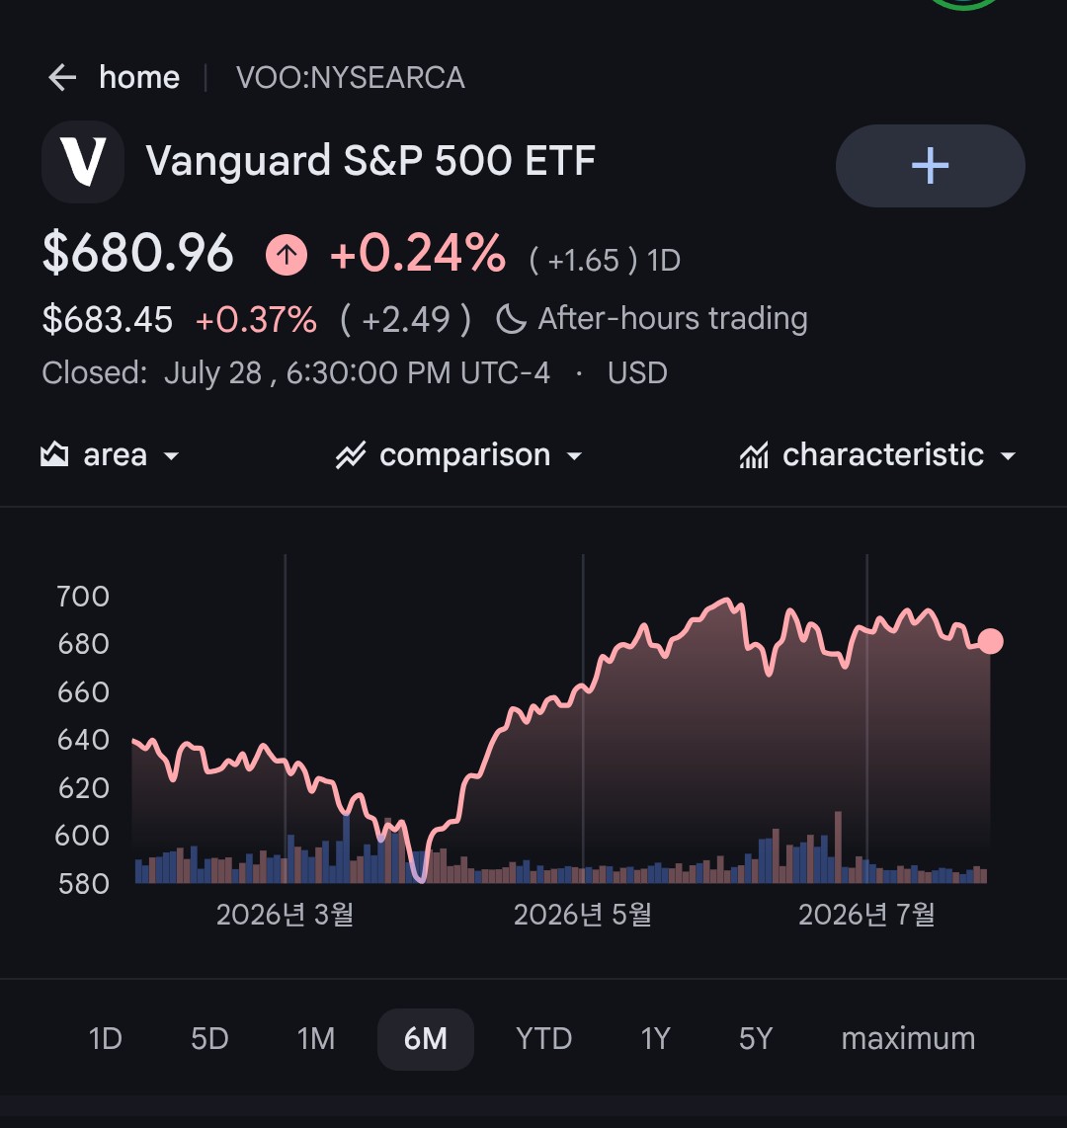This screenshot has height=1128, width=1067.
Task: Switch to the 5D range
Action: tap(209, 1039)
